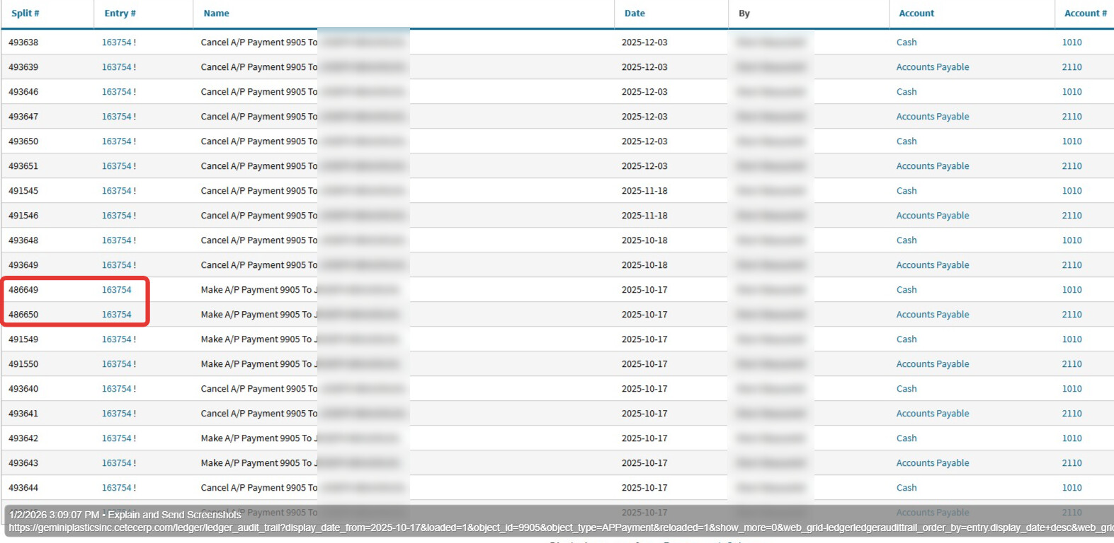Viewport: 1114px width, 543px height.
Task: Click the By column header
Action: 744,13
